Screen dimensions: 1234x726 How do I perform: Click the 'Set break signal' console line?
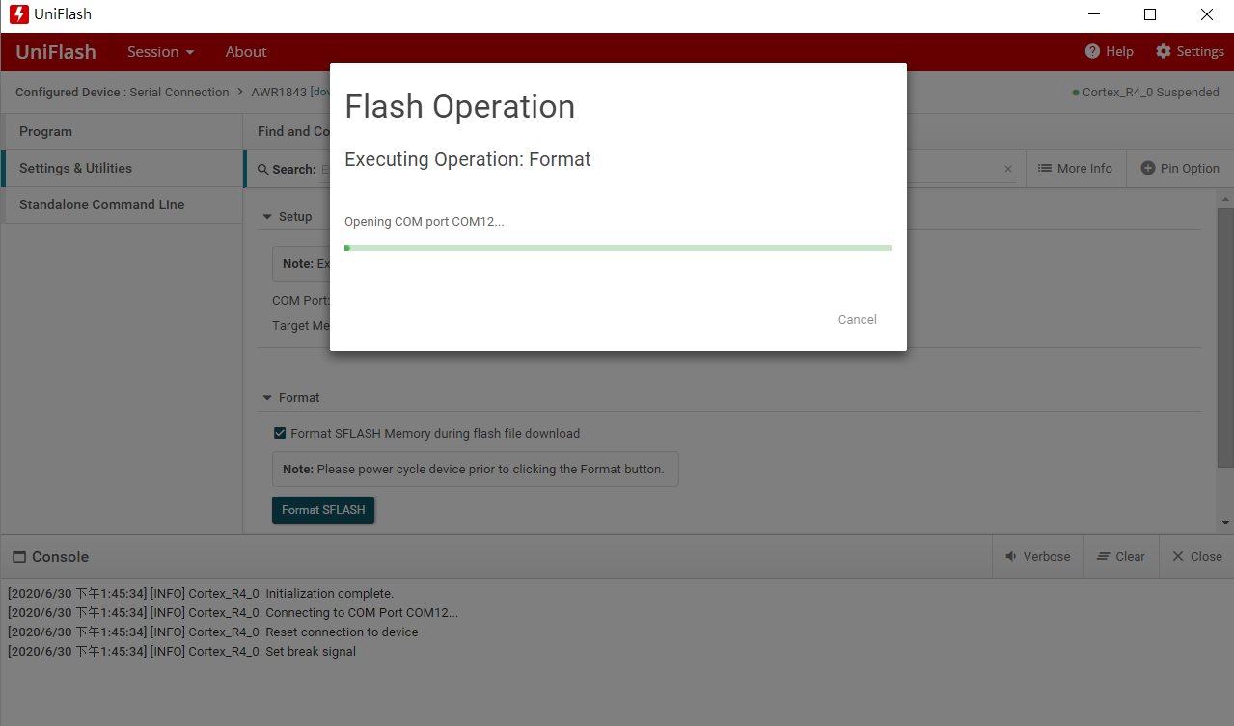pyautogui.click(x=181, y=651)
